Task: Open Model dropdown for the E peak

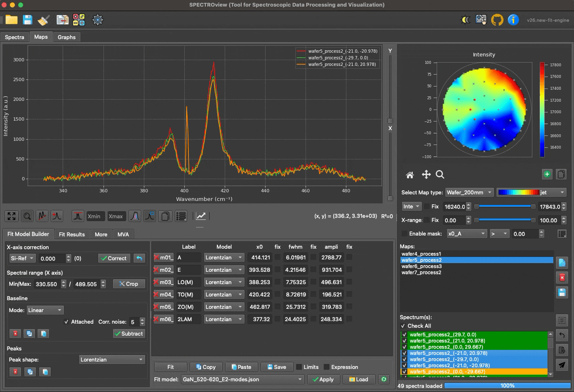Action: (x=224, y=270)
